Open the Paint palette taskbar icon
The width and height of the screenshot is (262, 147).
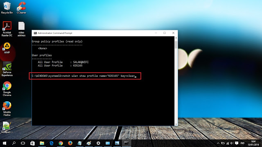click(89, 143)
